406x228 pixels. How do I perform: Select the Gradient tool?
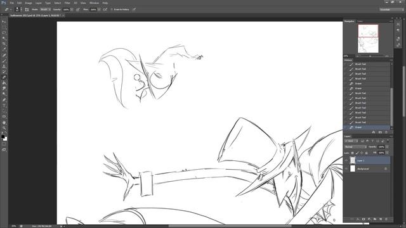click(4, 83)
